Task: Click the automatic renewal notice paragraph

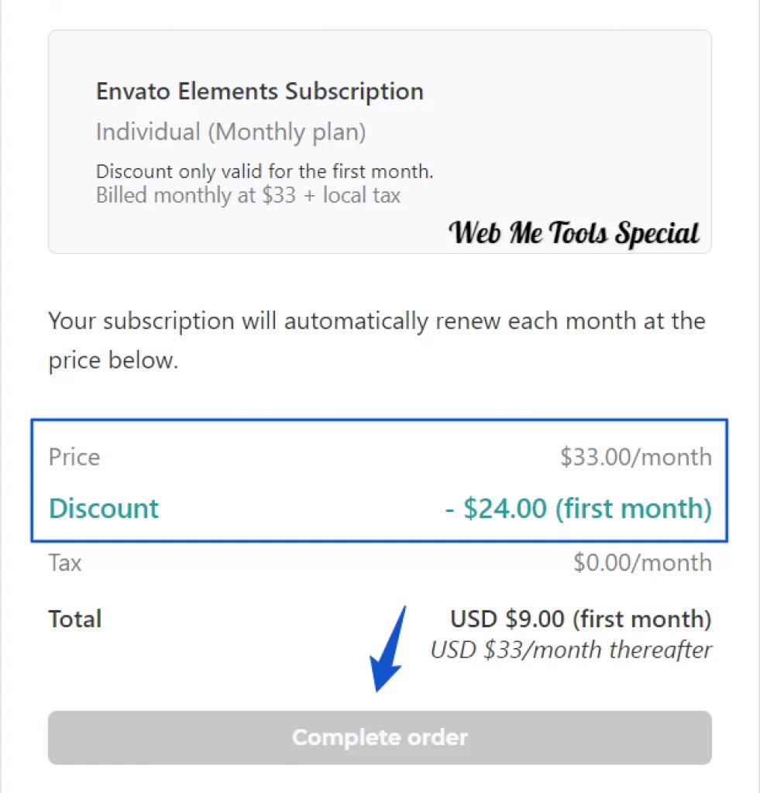Action: pyautogui.click(x=377, y=339)
